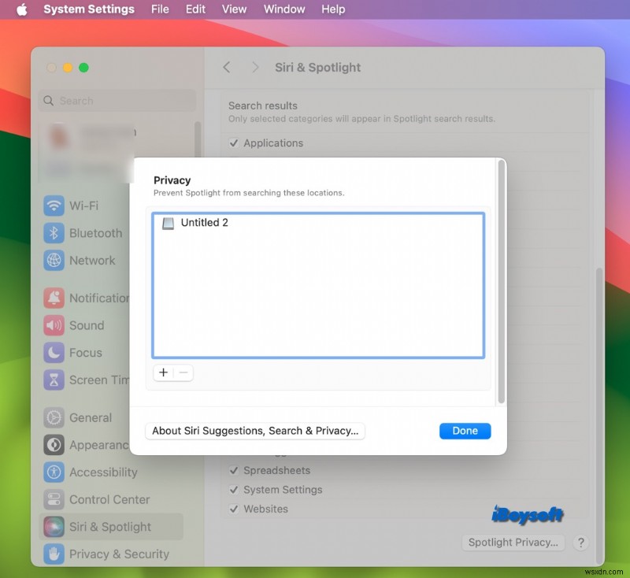Open the File menu
This screenshot has height=578, width=630.
[x=160, y=9]
